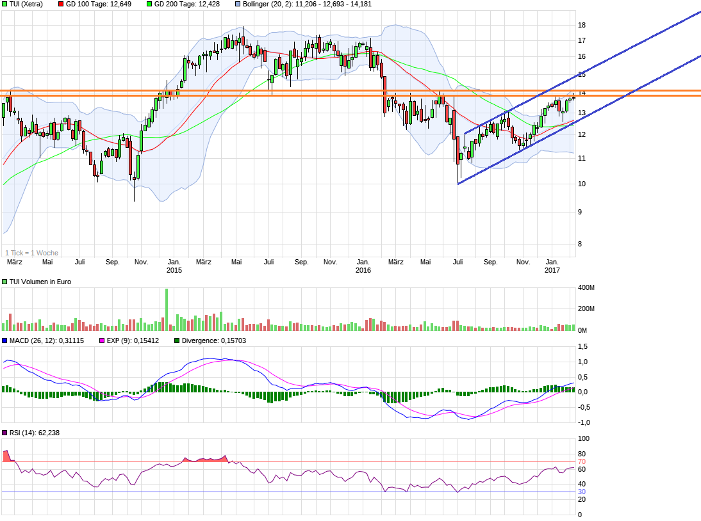
Task: Click the 80 RSI axis label
Action: click(x=582, y=454)
